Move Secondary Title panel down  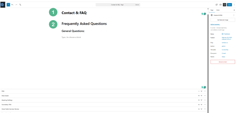pyautogui.click(x=201, y=105)
